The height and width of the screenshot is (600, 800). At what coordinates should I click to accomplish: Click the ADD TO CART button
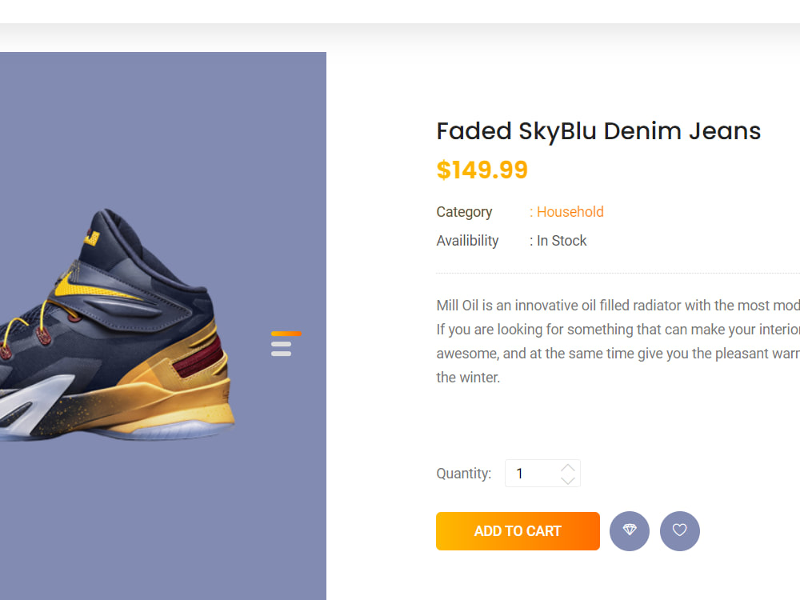coord(518,531)
